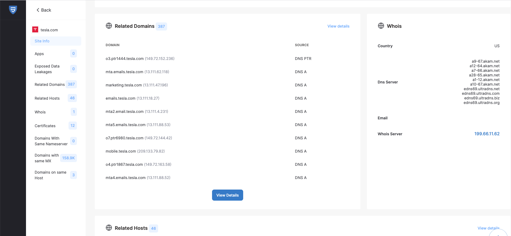This screenshot has width=511, height=236.
Task: Select Related Hosts in the sidebar
Action: (x=56, y=98)
